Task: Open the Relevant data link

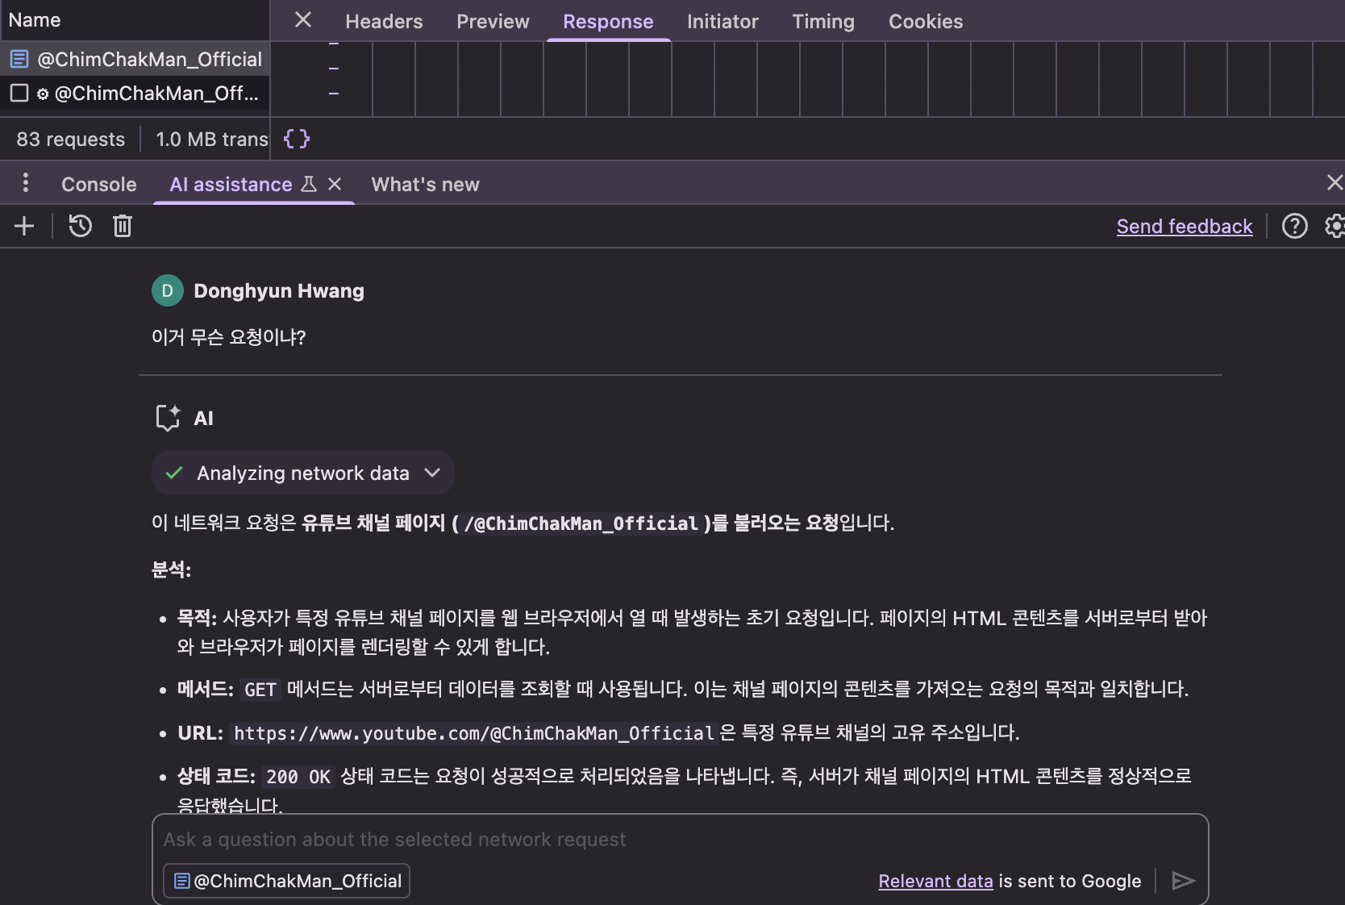Action: point(935,882)
